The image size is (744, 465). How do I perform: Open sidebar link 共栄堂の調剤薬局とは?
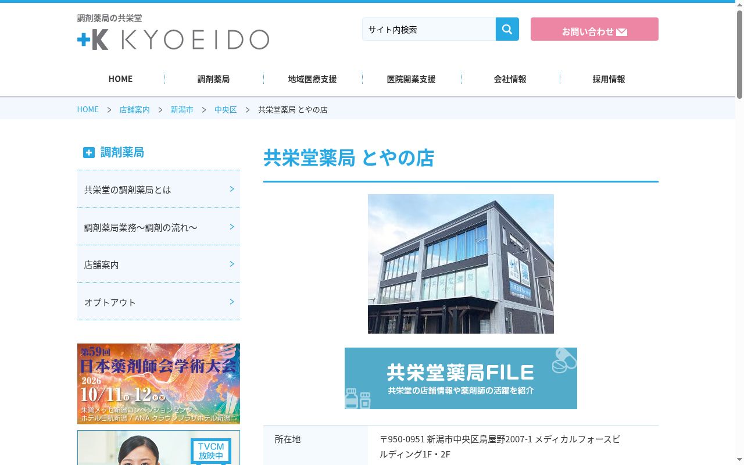pyautogui.click(x=159, y=189)
